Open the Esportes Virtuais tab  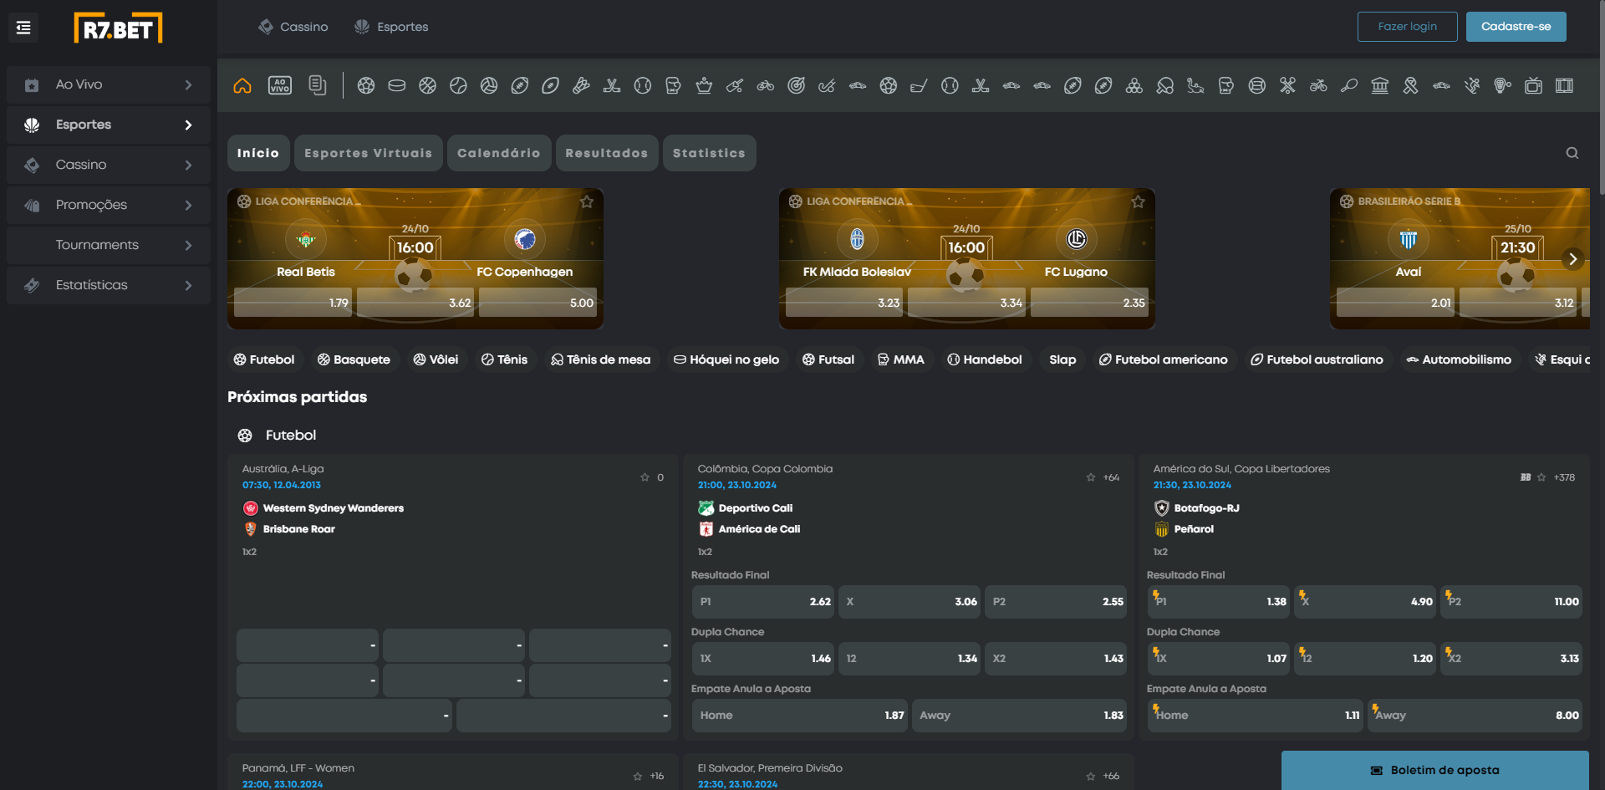tap(369, 153)
